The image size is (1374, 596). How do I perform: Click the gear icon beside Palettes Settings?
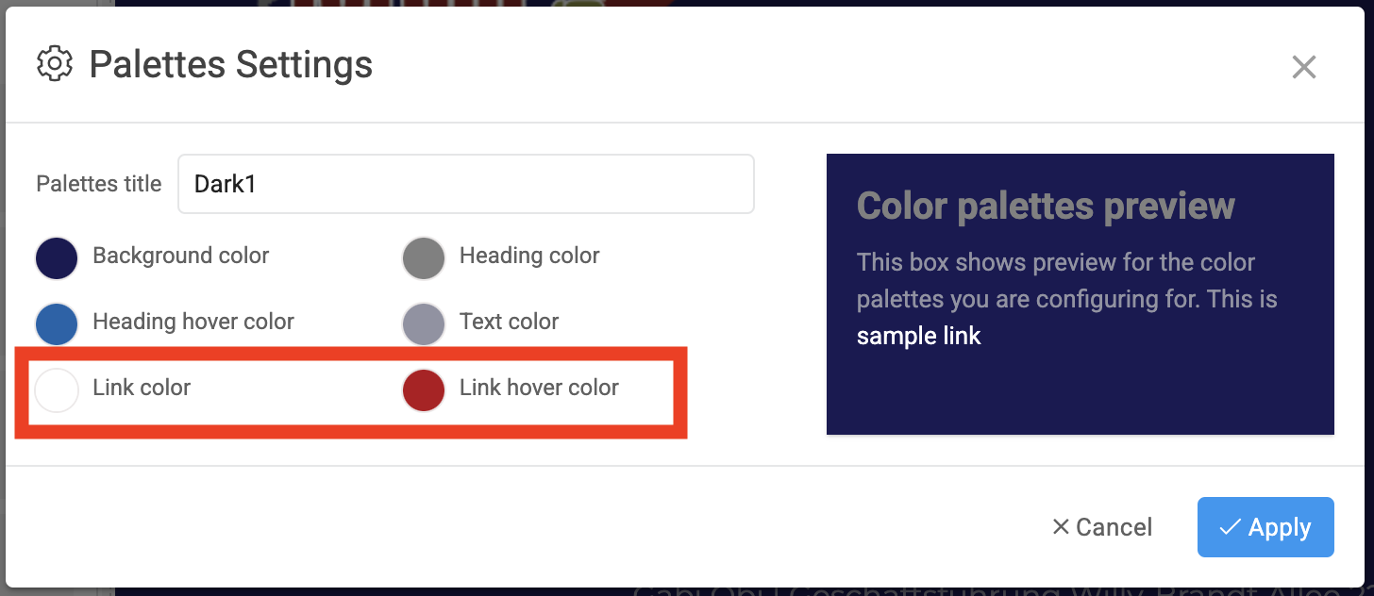55,64
